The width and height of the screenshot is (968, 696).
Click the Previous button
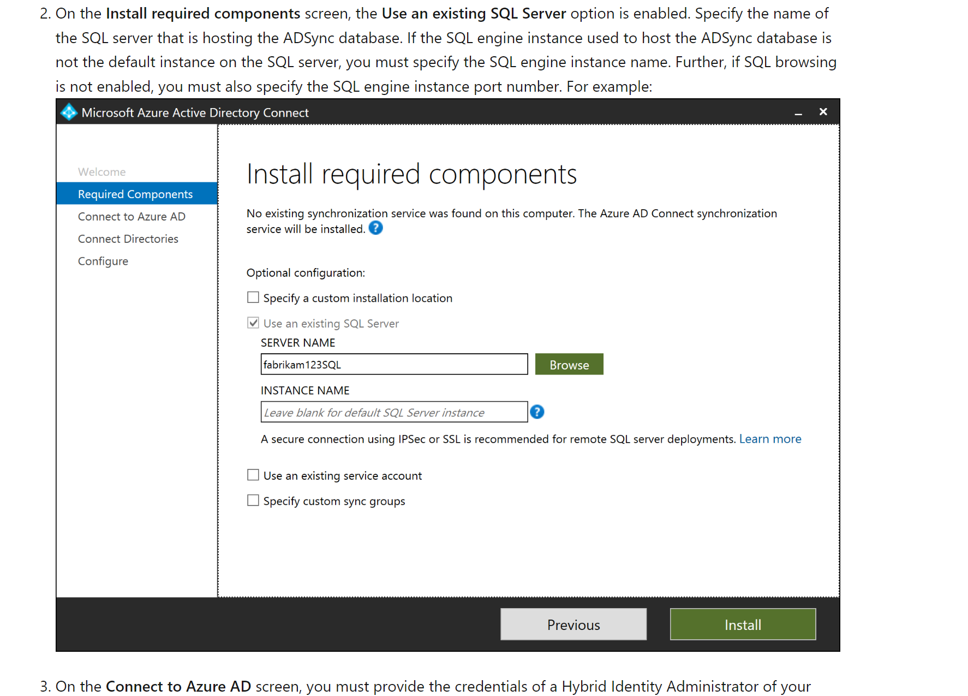click(x=573, y=624)
